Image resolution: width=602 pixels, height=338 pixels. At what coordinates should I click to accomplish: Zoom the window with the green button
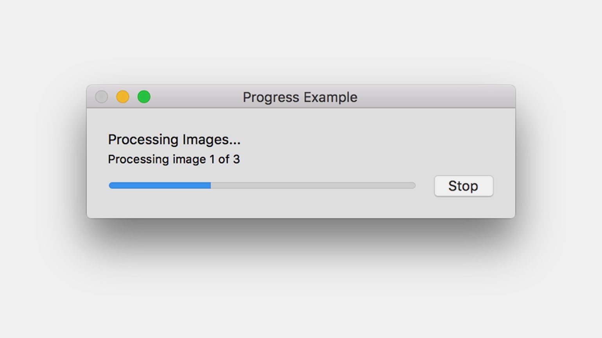pyautogui.click(x=144, y=97)
